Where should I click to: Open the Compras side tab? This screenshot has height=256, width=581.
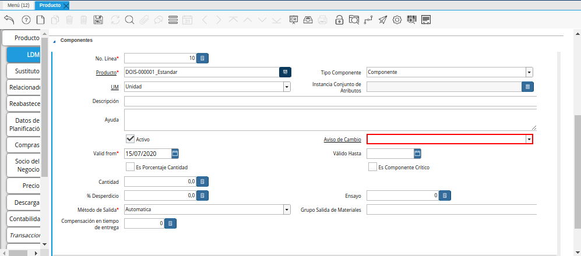click(x=24, y=145)
